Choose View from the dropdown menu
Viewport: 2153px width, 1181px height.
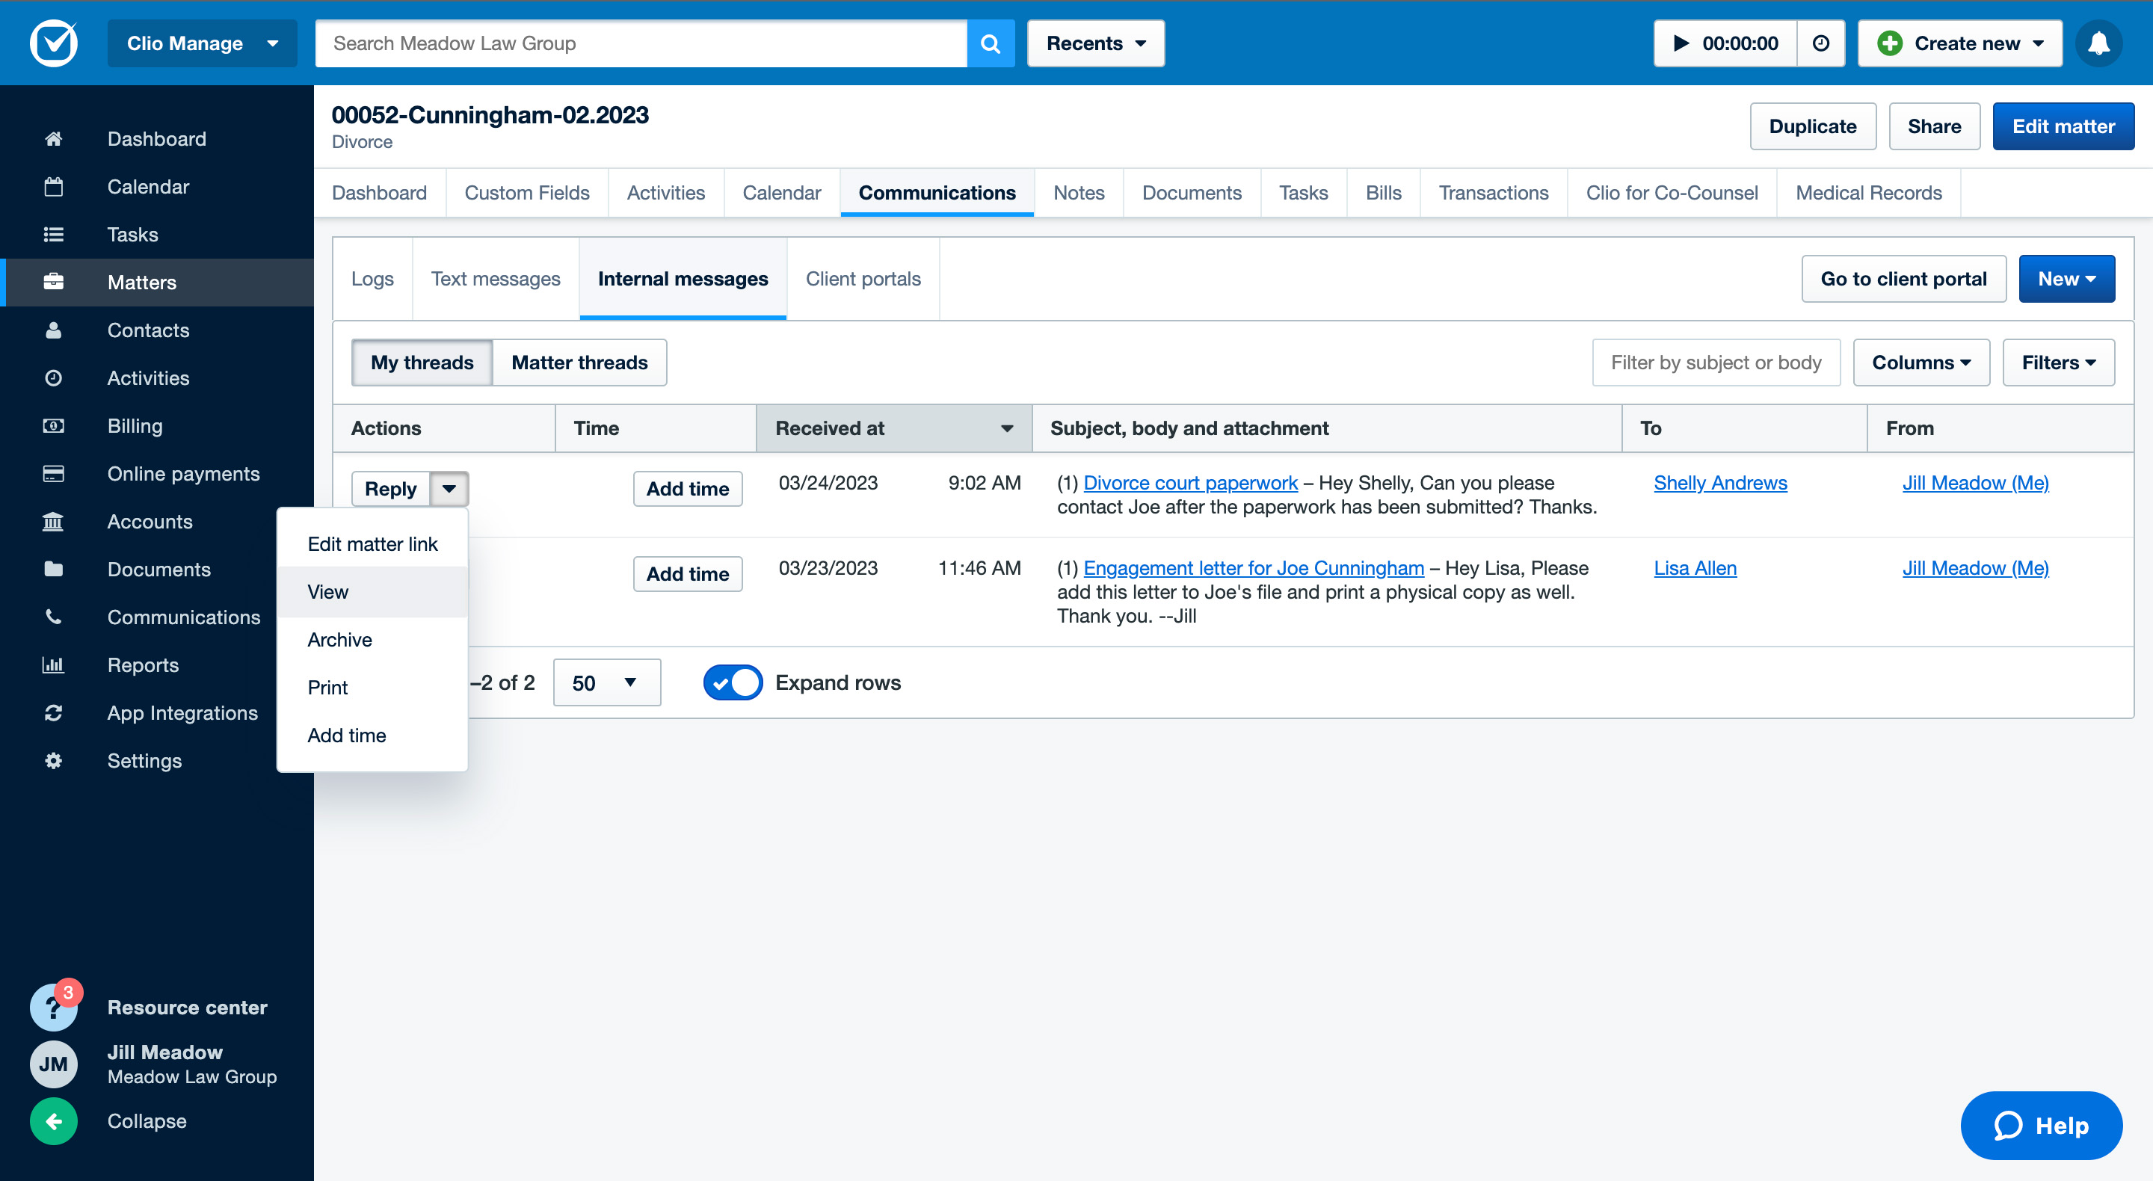point(373,592)
